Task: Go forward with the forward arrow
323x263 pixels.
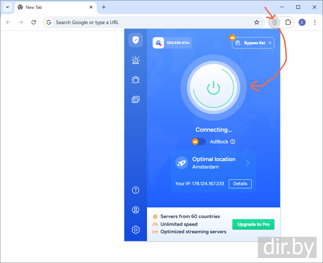Action: [x=21, y=22]
